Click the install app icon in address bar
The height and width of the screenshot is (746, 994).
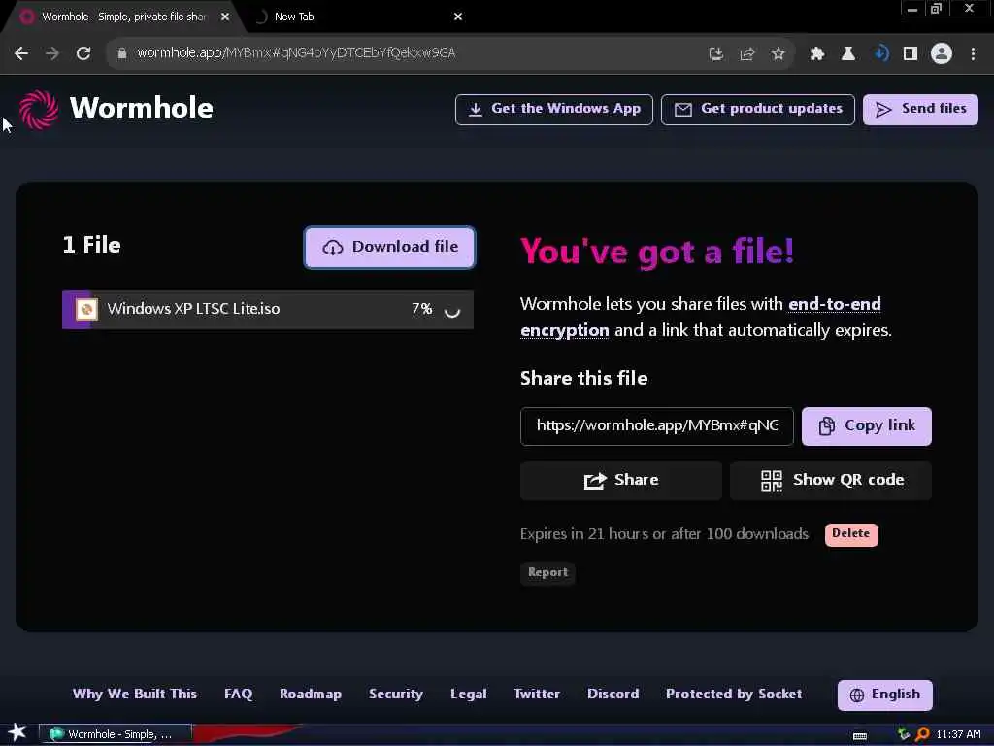(715, 54)
